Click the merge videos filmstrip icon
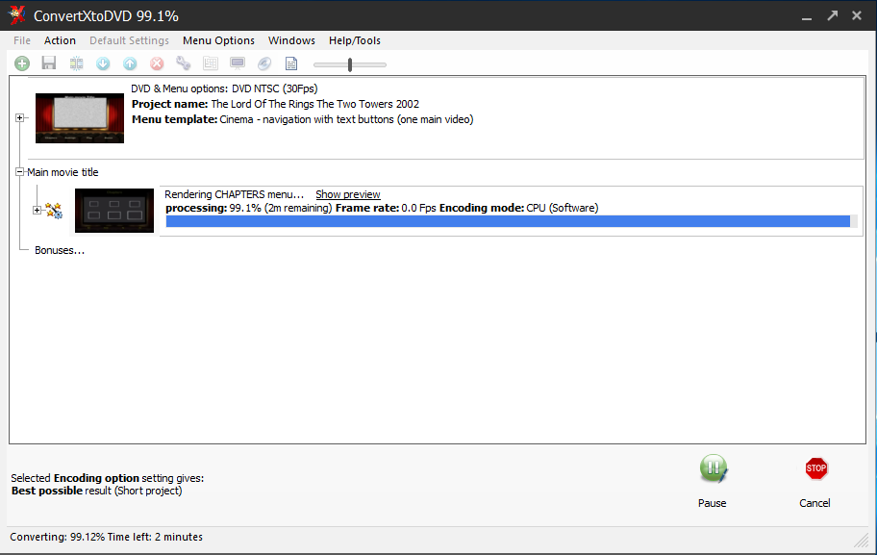This screenshot has height=555, width=877. pyautogui.click(x=76, y=63)
